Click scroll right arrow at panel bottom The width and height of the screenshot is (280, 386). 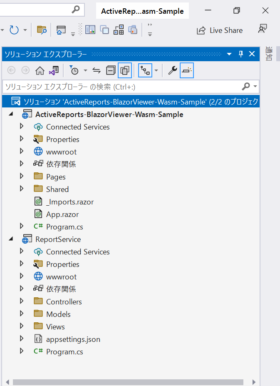(x=254, y=382)
